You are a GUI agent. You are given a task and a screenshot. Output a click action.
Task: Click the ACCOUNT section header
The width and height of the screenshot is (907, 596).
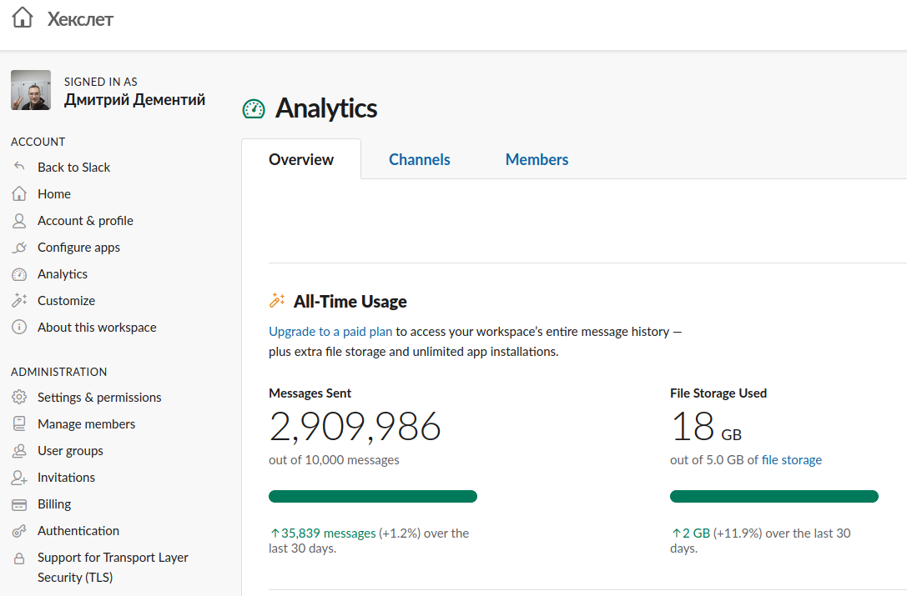[x=38, y=142]
